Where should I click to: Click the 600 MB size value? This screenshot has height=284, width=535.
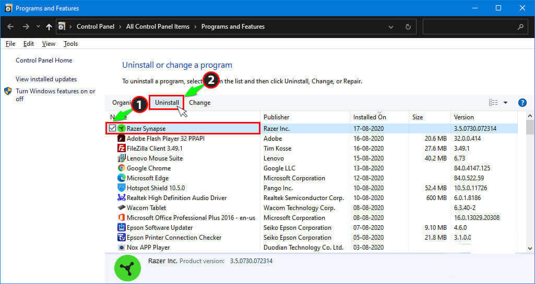(x=436, y=198)
